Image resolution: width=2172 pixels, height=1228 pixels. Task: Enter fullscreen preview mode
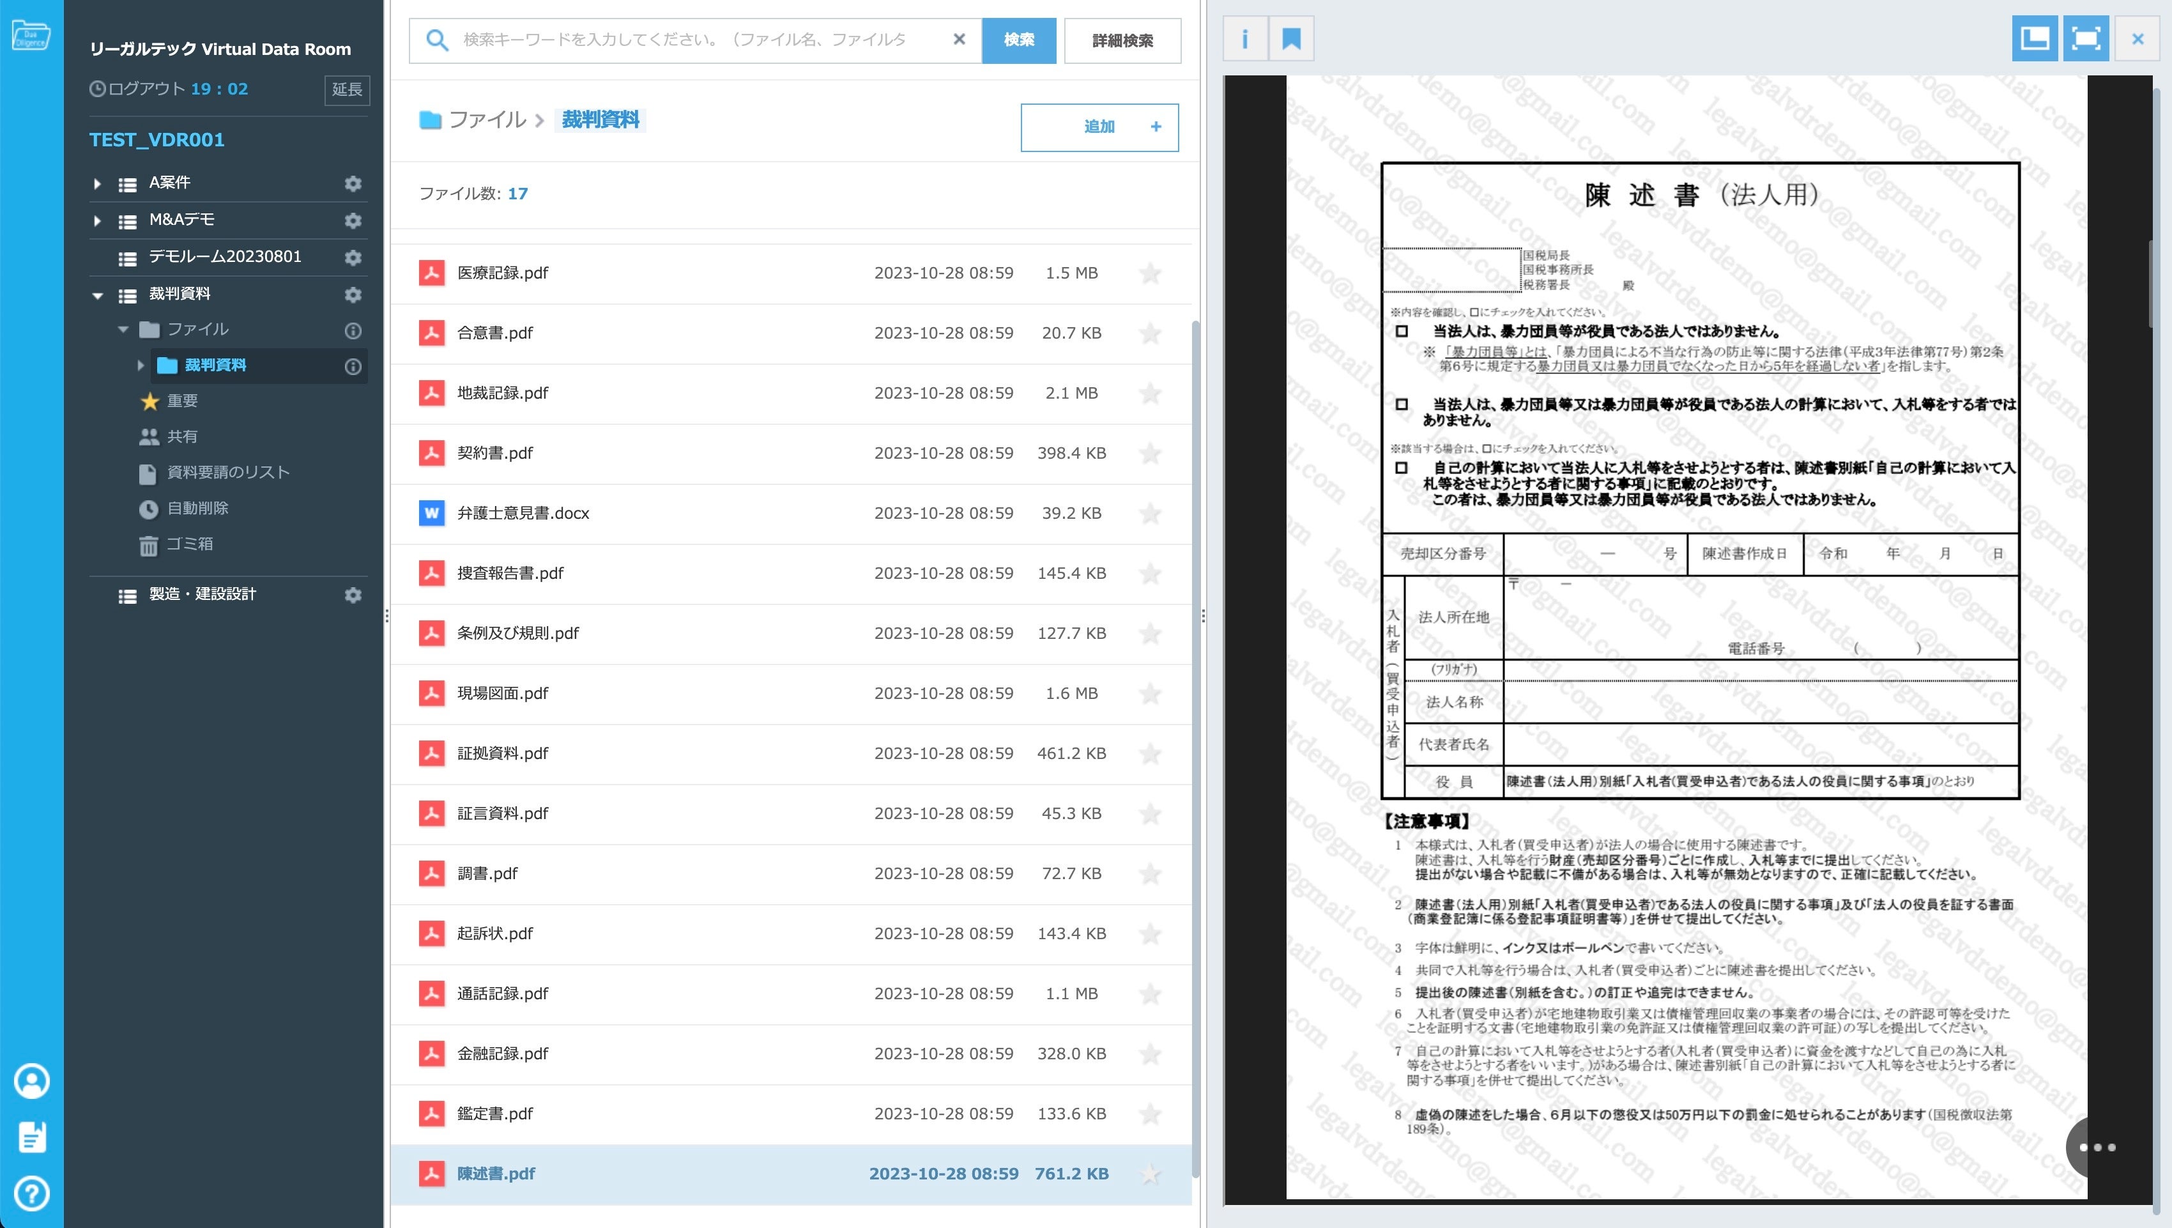point(2085,39)
